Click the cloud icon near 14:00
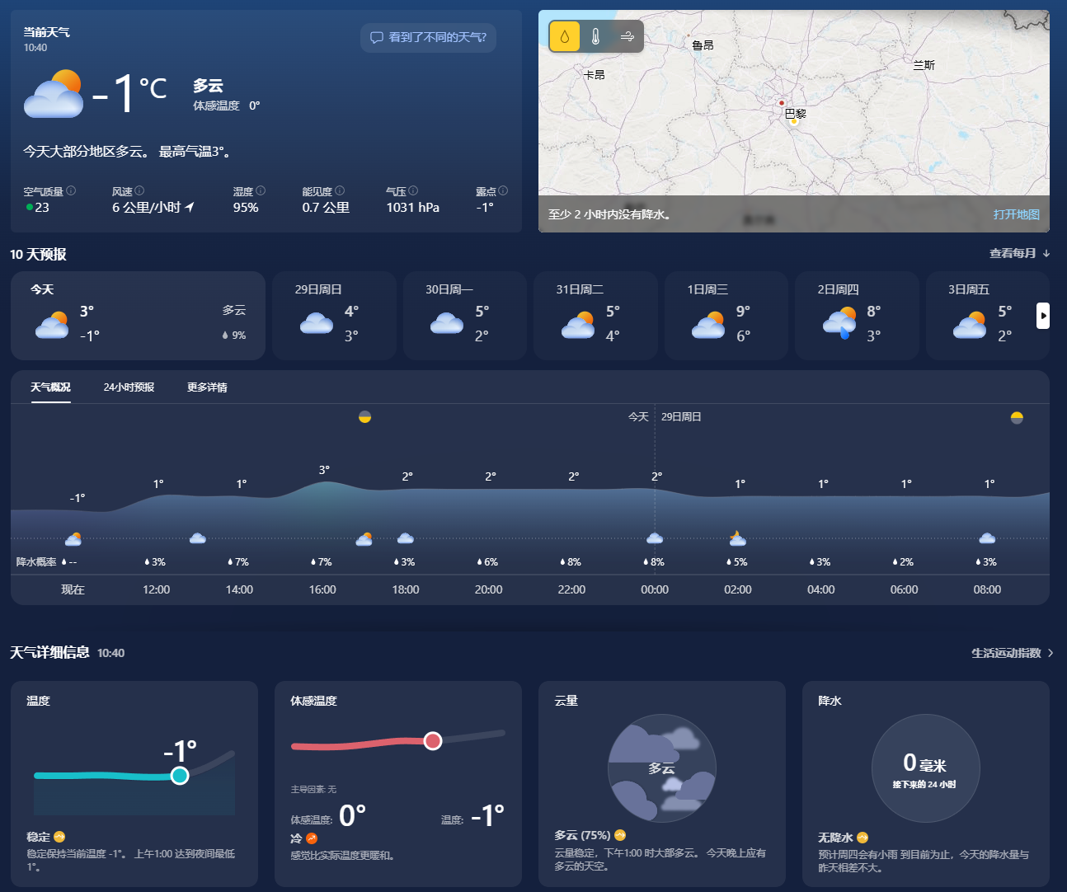Screen dimensions: 1067x892 point(198,538)
